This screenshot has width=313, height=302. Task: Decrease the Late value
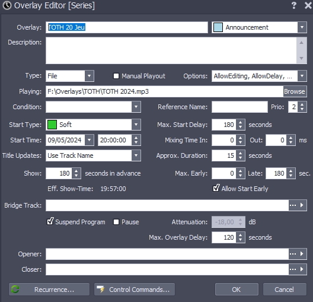[291, 176]
